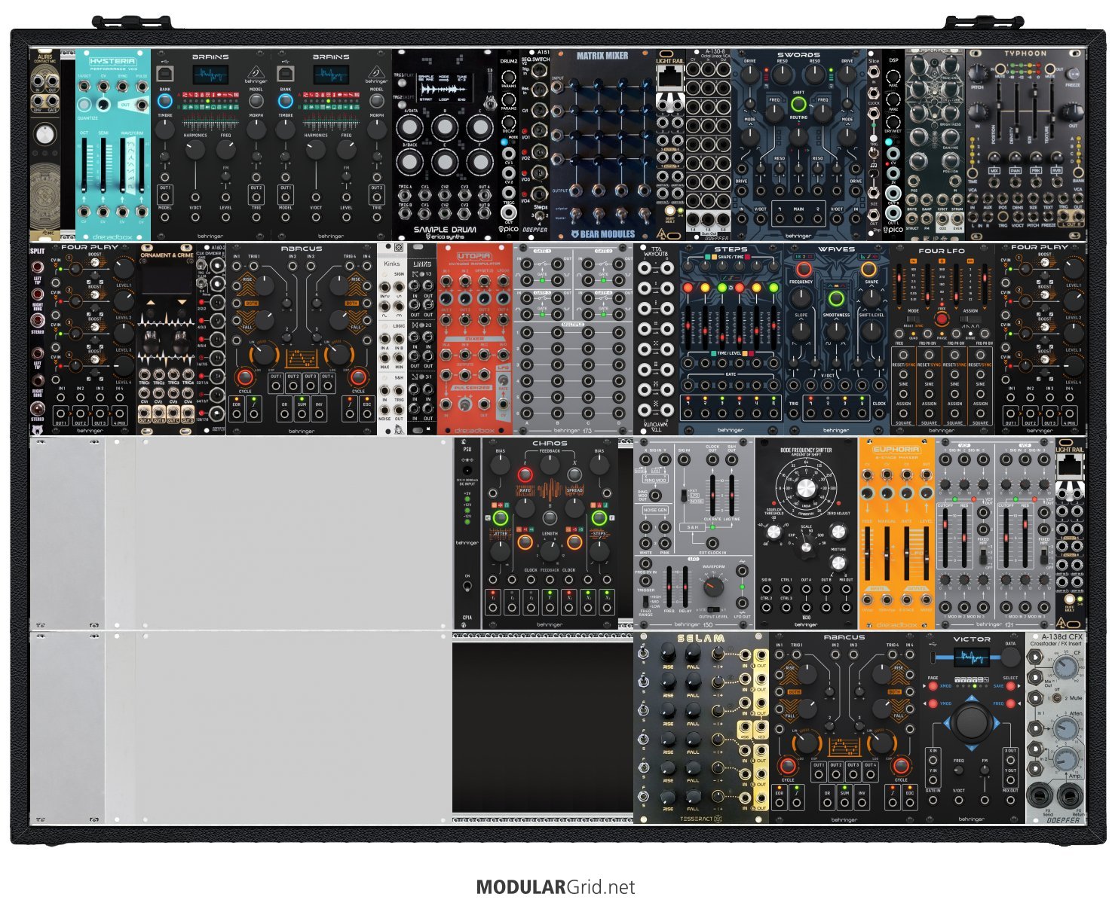Select the Brains module next to Hysteria
This screenshot has width=1112, height=903.
click(211, 145)
